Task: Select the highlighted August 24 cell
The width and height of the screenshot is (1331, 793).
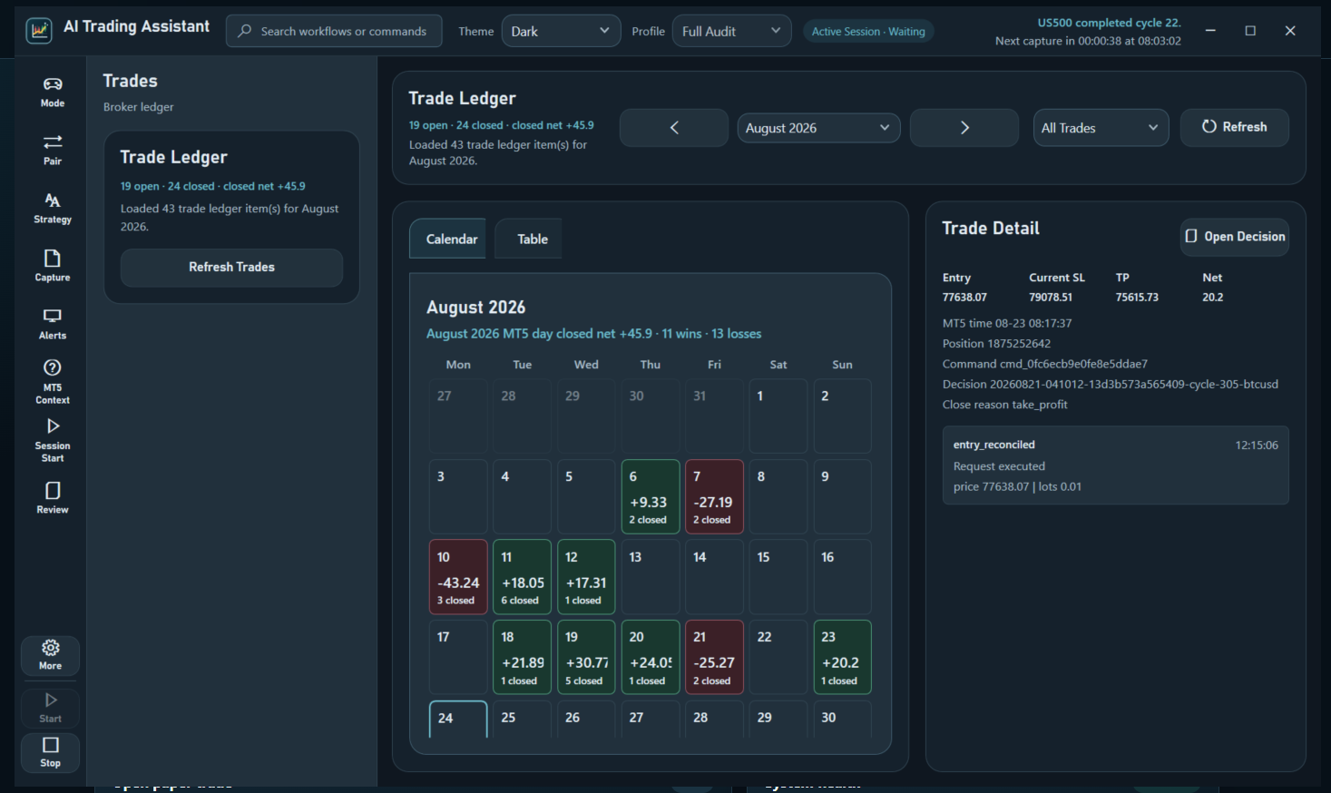Action: (x=458, y=720)
